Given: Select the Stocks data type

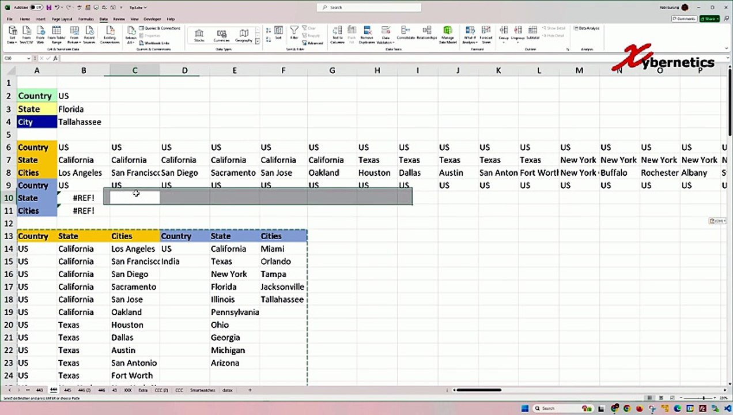Looking at the screenshot, I should pyautogui.click(x=199, y=36).
